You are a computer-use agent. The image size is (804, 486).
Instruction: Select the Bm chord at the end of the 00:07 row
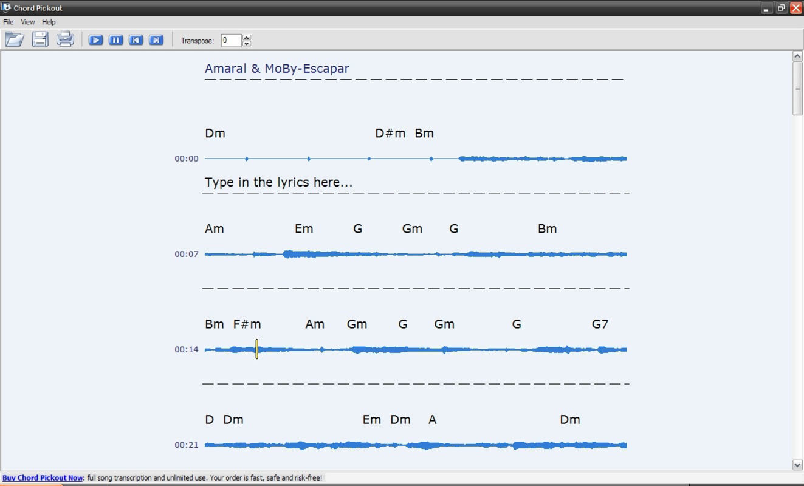(547, 228)
